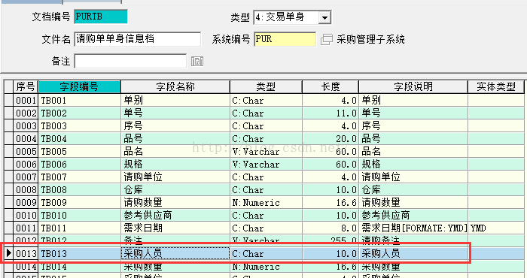Select the TB013 field code cell
Screen dimensions: 527x278
click(x=79, y=253)
